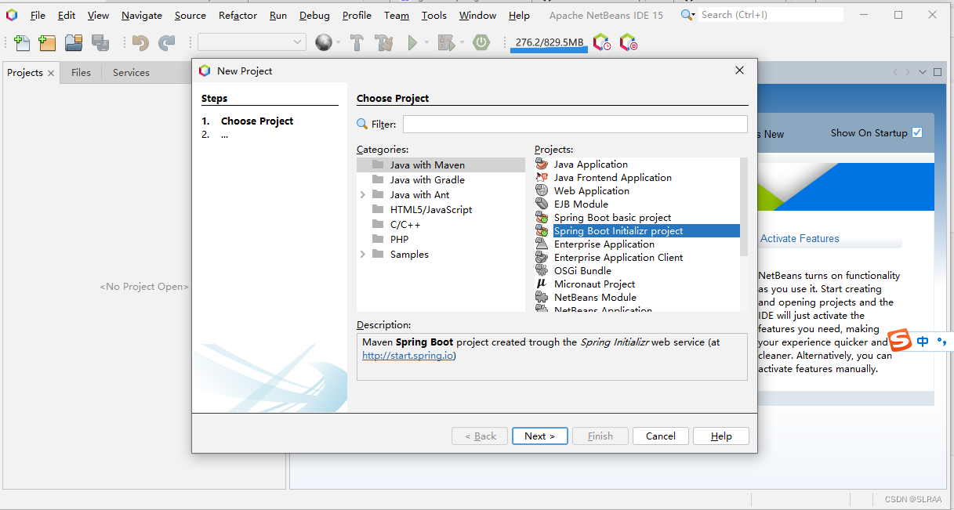Image resolution: width=954 pixels, height=510 pixels.
Task: Click the Sogou input method S icon
Action: click(x=900, y=342)
